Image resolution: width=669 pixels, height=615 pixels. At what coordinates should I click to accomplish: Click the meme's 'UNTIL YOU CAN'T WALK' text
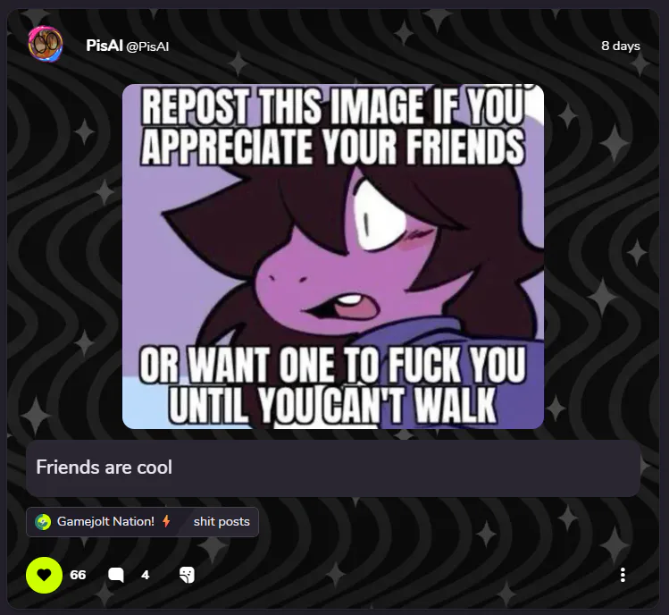pos(333,404)
